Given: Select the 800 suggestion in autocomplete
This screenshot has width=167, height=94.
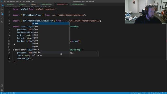Looking at the screenshot, I should coord(51,44).
